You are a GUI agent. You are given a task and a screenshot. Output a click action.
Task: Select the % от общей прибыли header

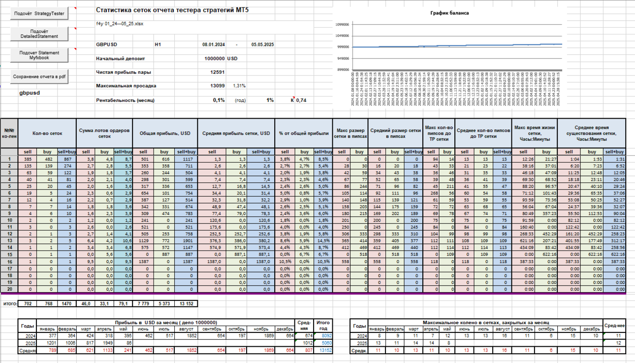(303, 133)
